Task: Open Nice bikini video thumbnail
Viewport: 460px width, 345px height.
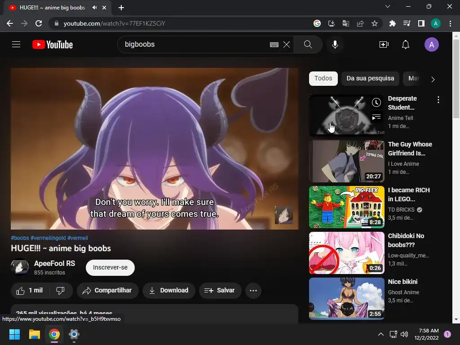Action: click(x=347, y=299)
